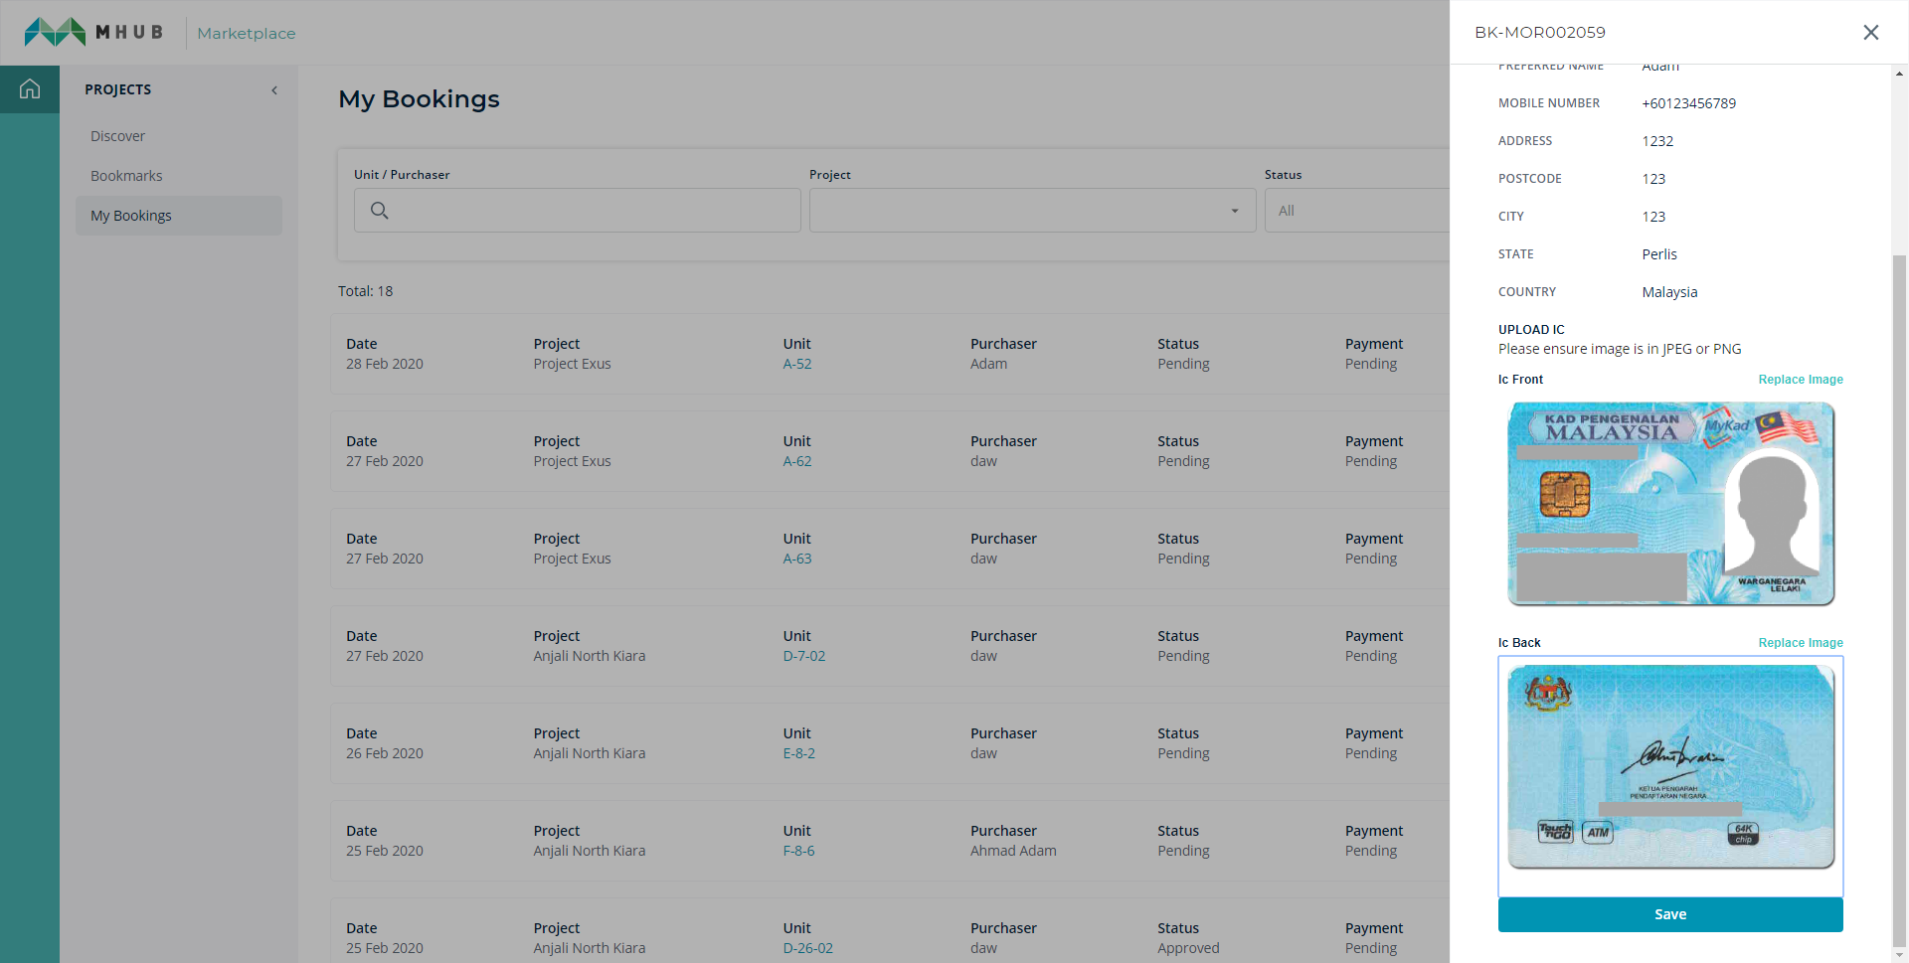Click the country value Malaysia
The height and width of the screenshot is (963, 1909).
tap(1669, 292)
